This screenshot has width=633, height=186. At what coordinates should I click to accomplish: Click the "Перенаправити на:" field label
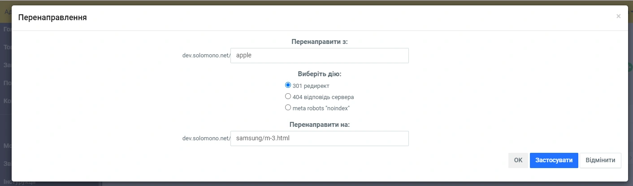[x=319, y=125]
